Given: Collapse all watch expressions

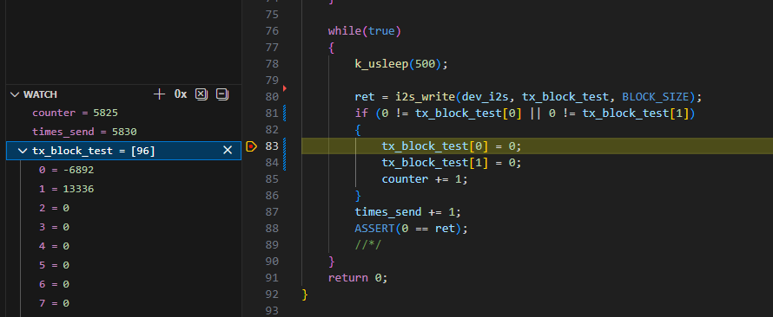Looking at the screenshot, I should (x=222, y=94).
